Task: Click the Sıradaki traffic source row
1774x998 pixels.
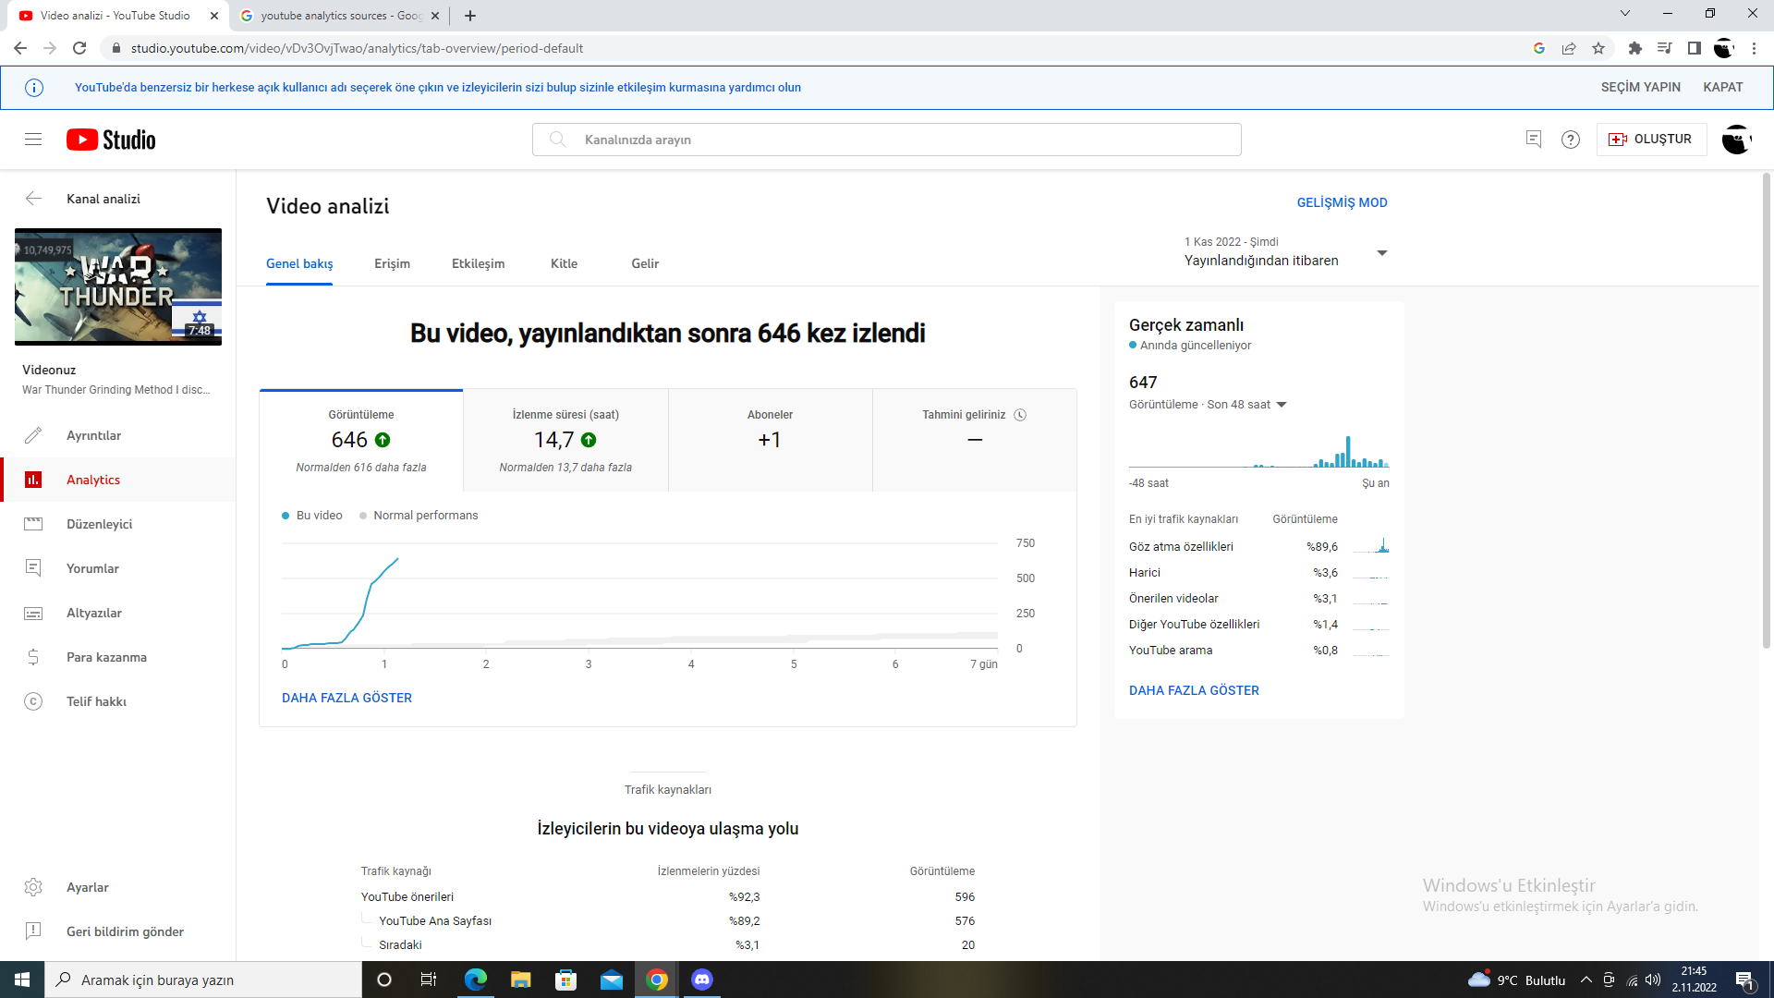Action: [x=668, y=945]
